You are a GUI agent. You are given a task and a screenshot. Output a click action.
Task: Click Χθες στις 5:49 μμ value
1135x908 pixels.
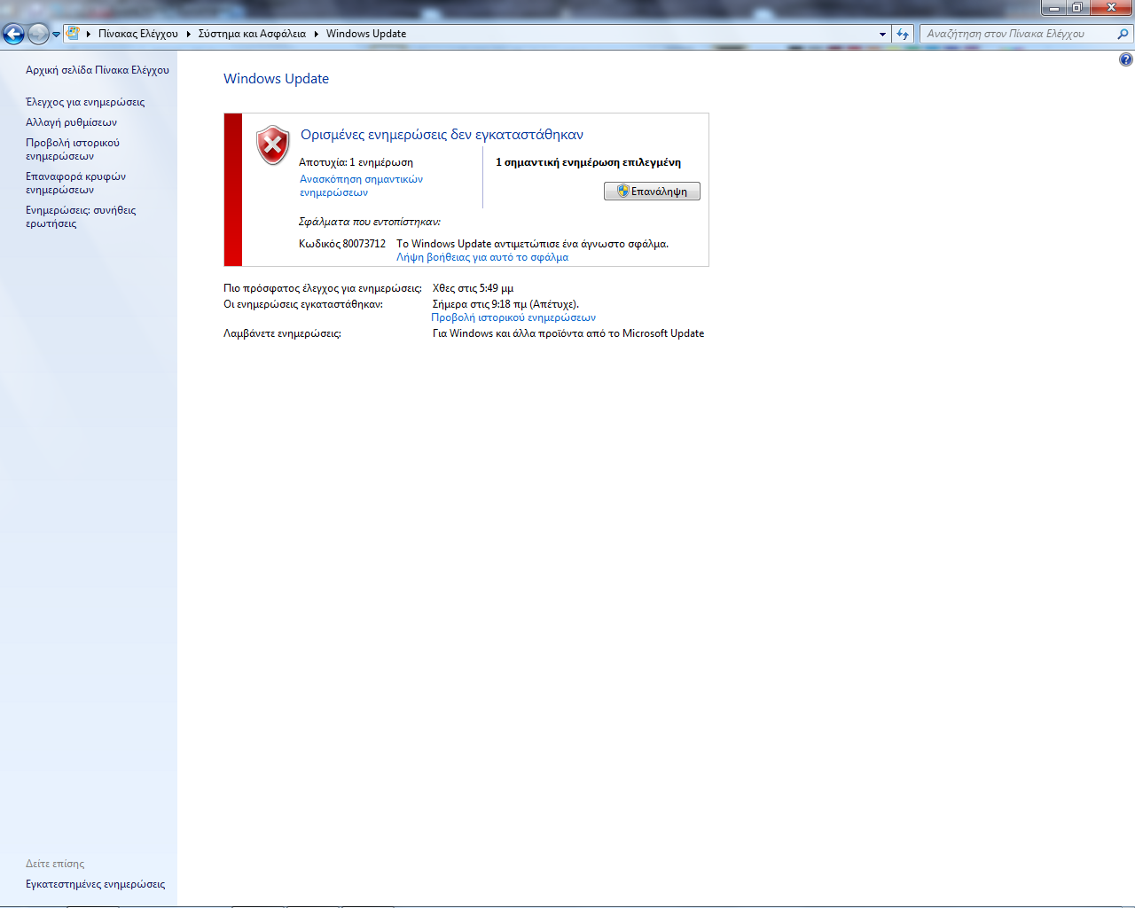pyautogui.click(x=473, y=288)
